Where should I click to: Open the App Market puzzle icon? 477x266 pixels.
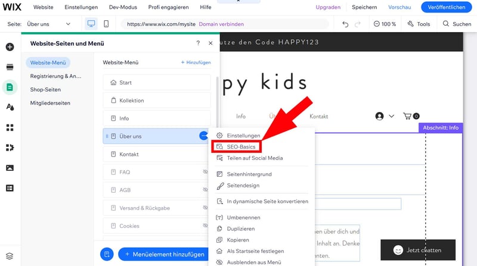(10, 148)
